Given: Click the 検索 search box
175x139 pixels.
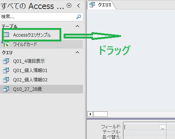Looking at the screenshot, I should point(42,17).
